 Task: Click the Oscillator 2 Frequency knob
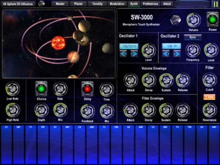(193, 50)
